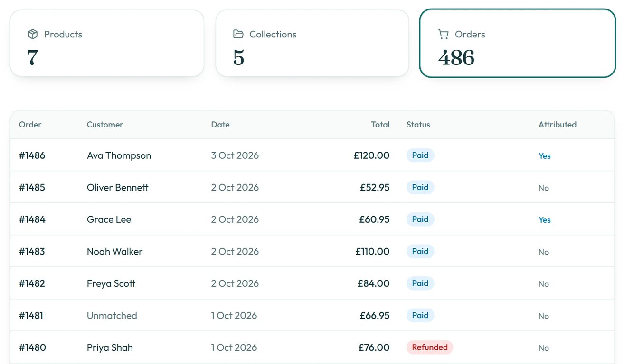The height and width of the screenshot is (364, 624).
Task: Click Attributed Yes for order #1486
Action: (x=545, y=156)
